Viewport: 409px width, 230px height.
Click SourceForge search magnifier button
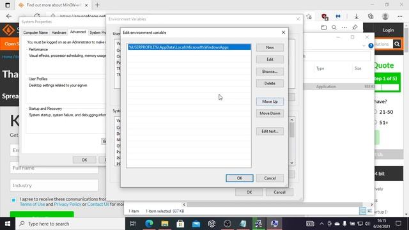click(397, 44)
